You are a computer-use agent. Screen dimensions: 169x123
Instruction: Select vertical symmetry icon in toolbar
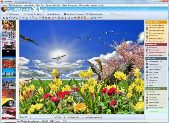click(20, 18)
